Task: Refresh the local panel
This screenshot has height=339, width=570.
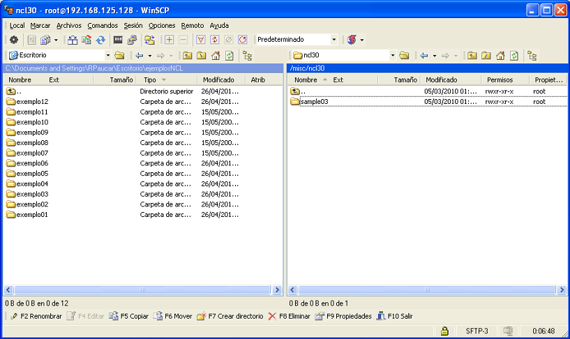Action: (x=230, y=56)
